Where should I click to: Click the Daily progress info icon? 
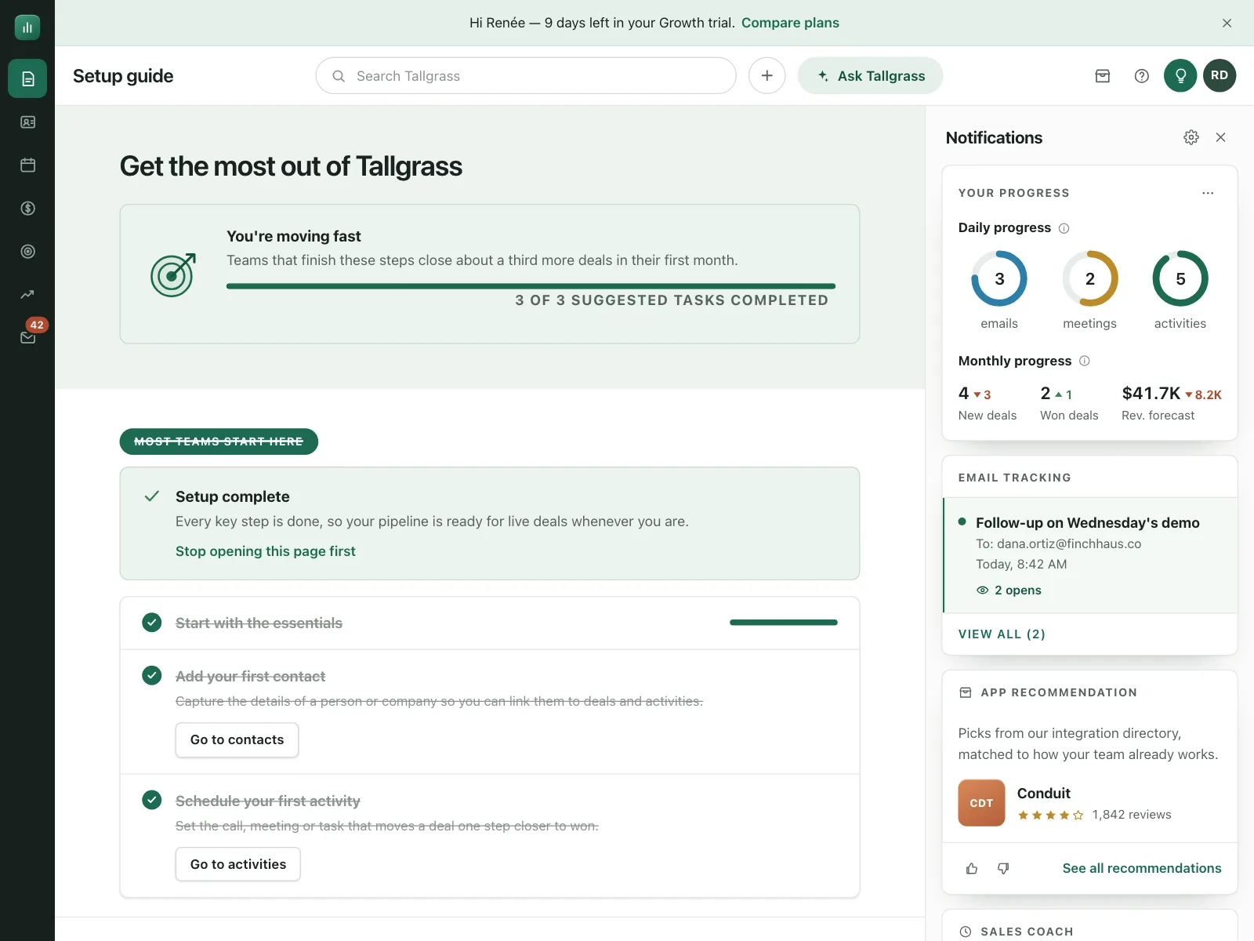[x=1064, y=228]
